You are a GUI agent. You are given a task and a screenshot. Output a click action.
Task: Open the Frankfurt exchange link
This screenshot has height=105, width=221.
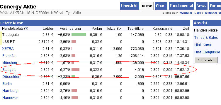[x=9, y=56]
